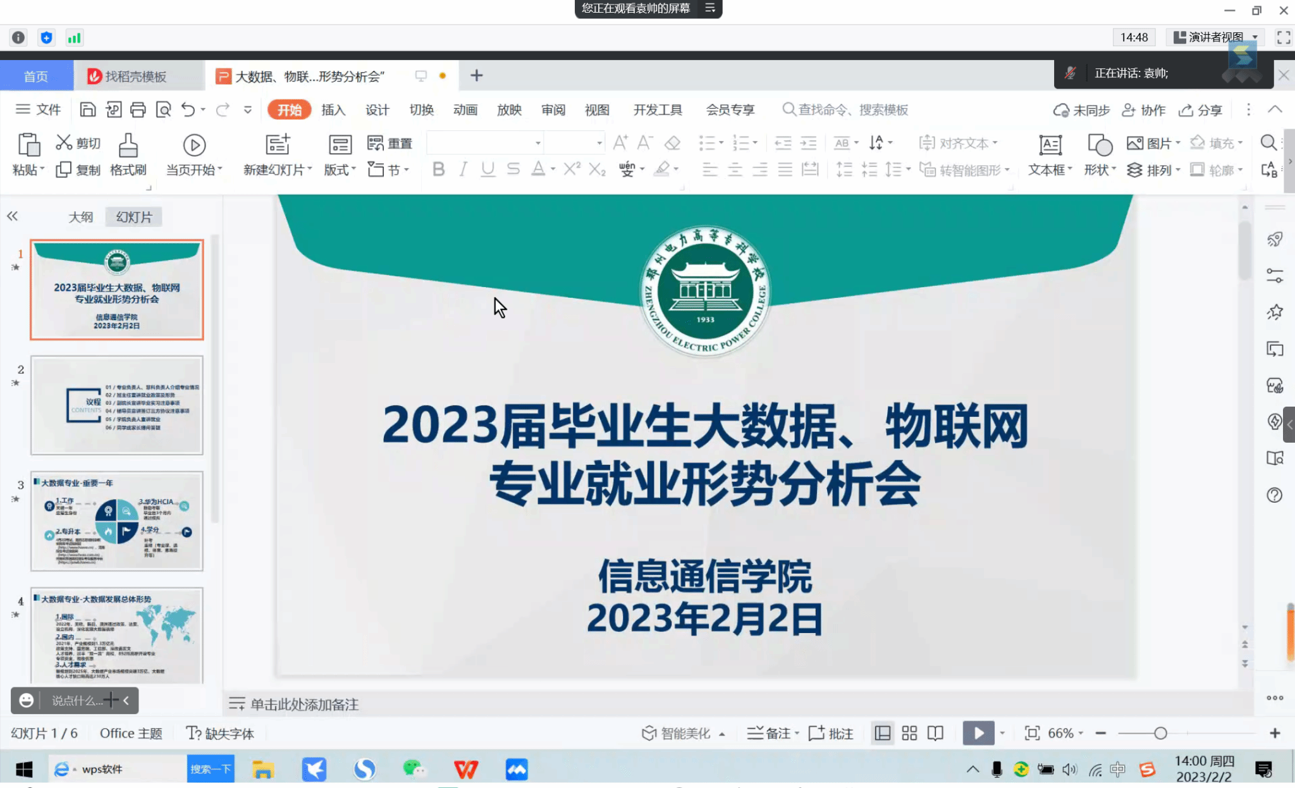This screenshot has height=788, width=1295.
Task: Open the 演讲者视图 view dropdown
Action: tap(1215, 37)
